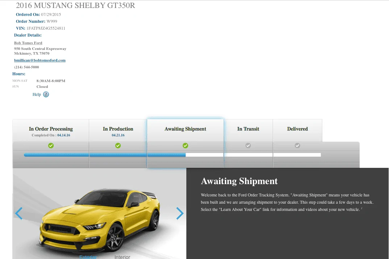Switch to the Exterior car view
This screenshot has height=259, width=389.
(88, 257)
